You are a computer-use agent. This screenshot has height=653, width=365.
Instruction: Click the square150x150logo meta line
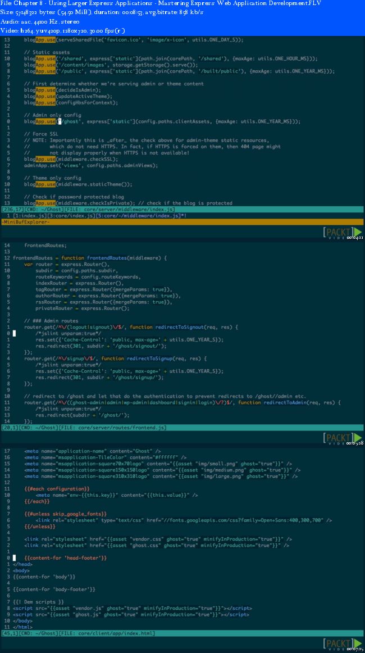pyautogui.click(x=162, y=470)
